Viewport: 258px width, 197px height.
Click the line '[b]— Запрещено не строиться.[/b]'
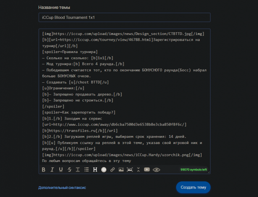[78, 100]
